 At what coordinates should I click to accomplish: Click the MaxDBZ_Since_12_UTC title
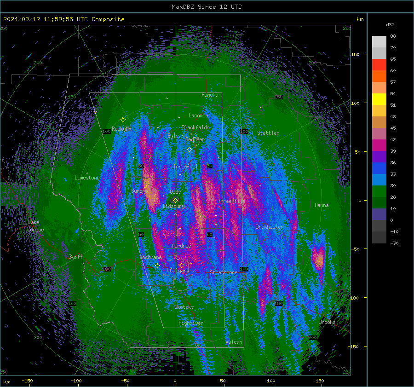(207, 7)
